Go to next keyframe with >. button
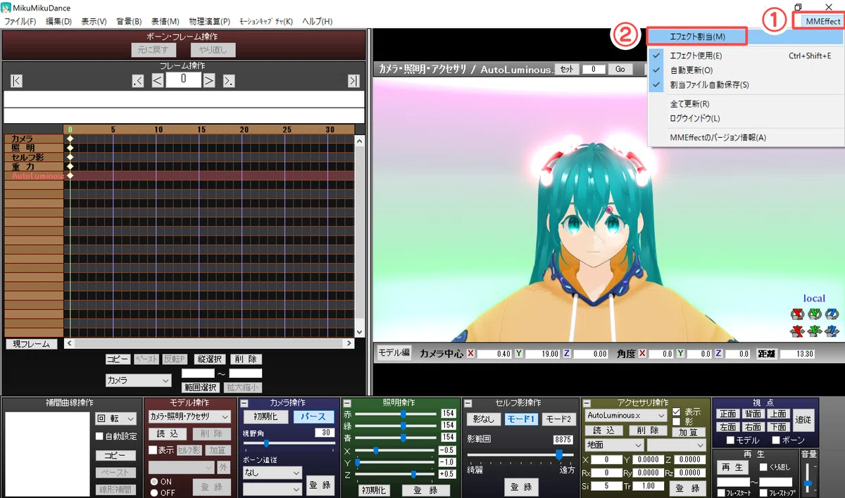The image size is (845, 498). coord(229,81)
